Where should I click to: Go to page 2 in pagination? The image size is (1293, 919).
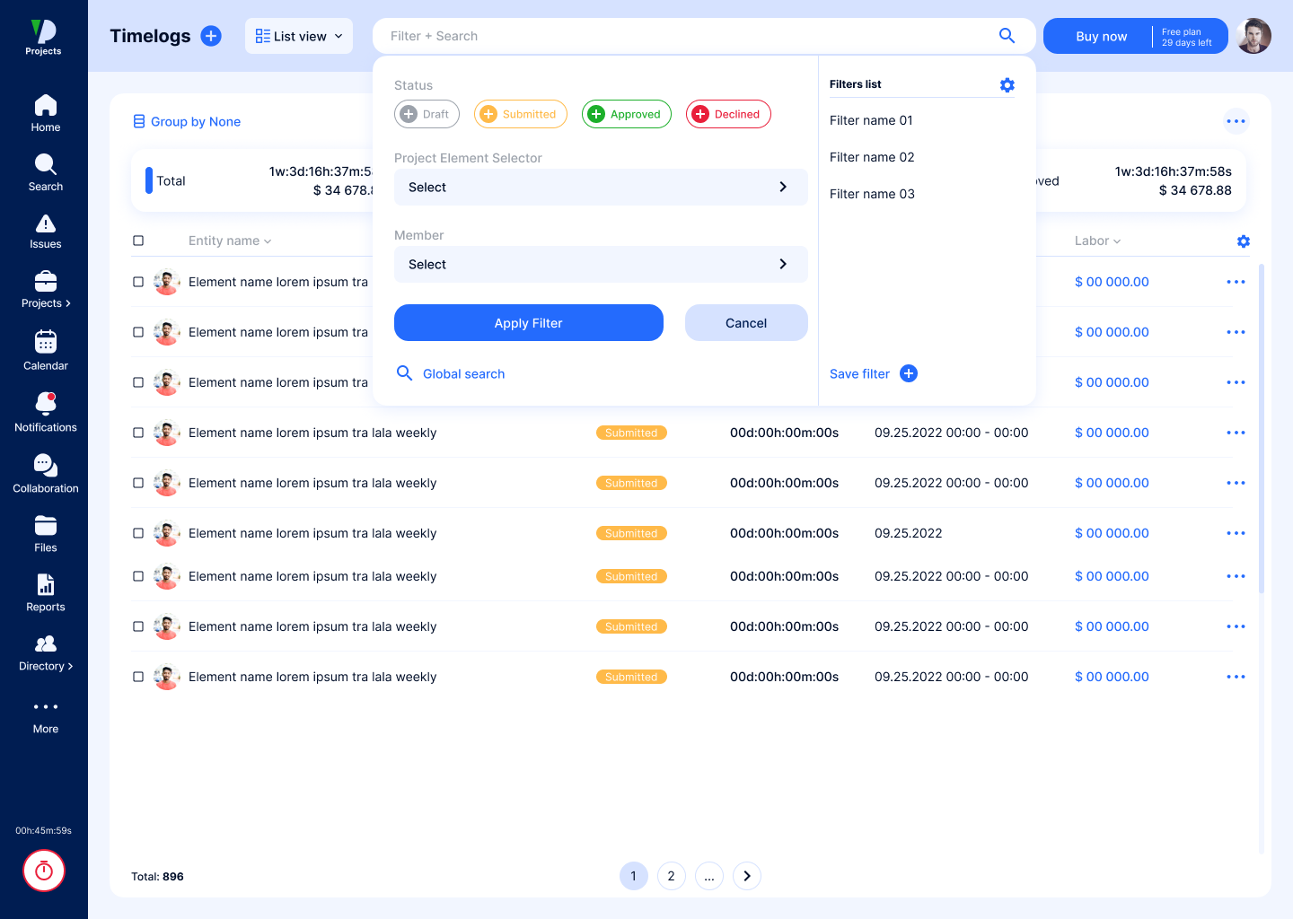pyautogui.click(x=671, y=876)
